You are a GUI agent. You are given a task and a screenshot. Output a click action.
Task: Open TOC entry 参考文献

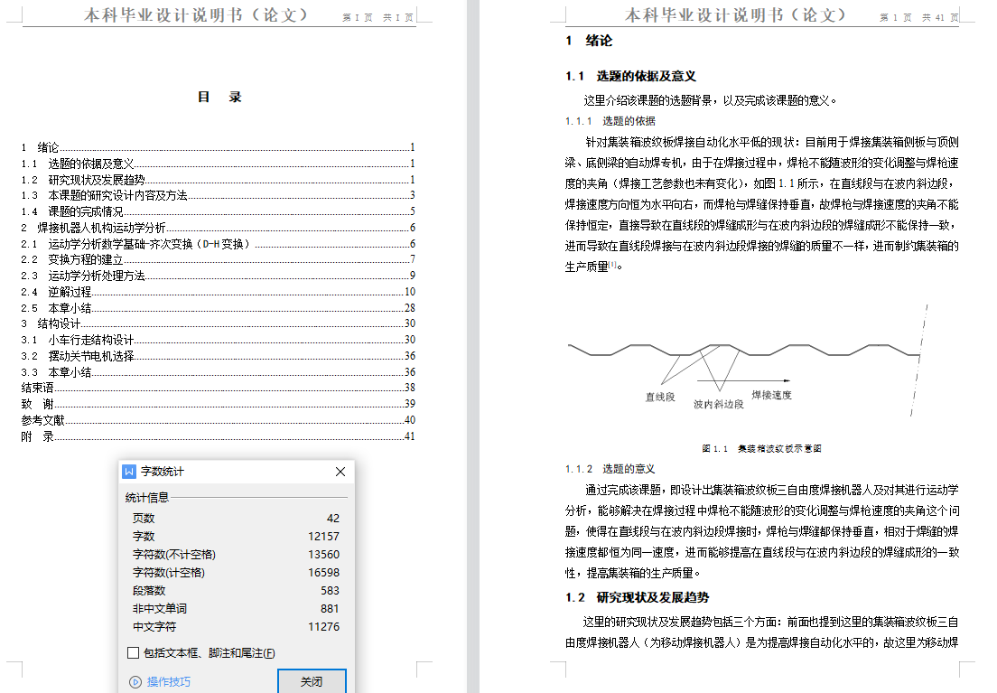[42, 420]
